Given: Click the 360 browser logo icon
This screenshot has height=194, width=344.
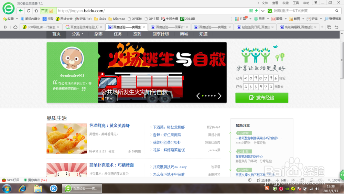Looking at the screenshot, I should pos(9,9).
